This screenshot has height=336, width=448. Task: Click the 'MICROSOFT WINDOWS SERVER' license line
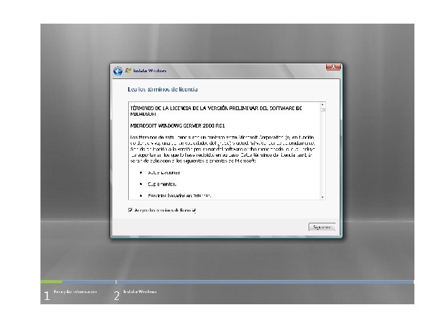click(177, 126)
